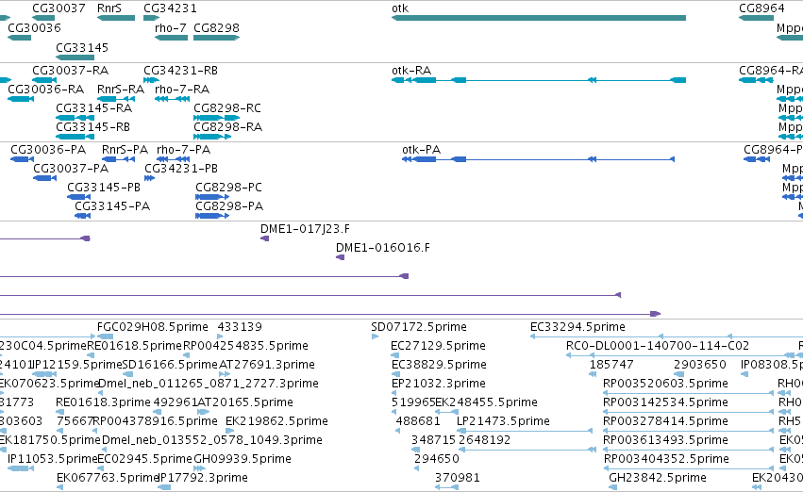The height and width of the screenshot is (492, 803).
Task: Select the otk gene bar
Action: click(539, 18)
